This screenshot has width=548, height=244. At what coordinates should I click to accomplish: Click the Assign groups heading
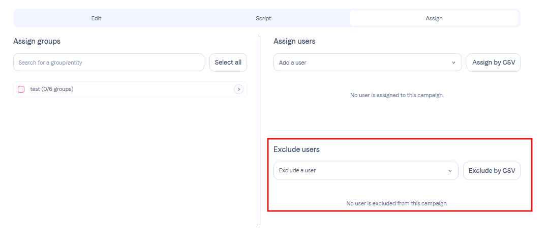pos(37,41)
